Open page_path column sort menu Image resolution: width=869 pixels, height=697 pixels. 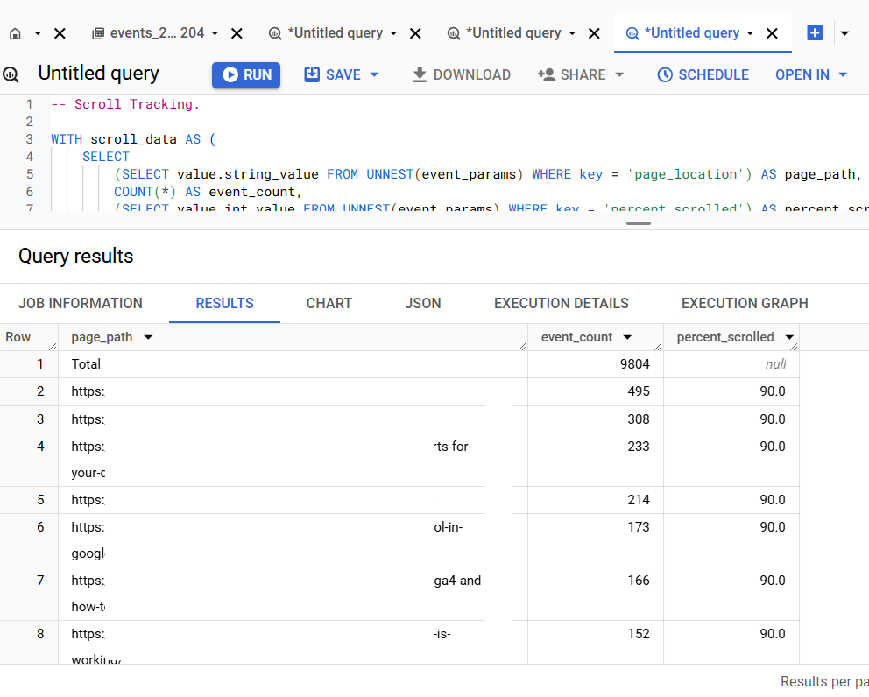click(148, 337)
